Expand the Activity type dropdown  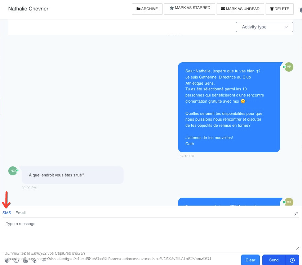click(x=264, y=27)
